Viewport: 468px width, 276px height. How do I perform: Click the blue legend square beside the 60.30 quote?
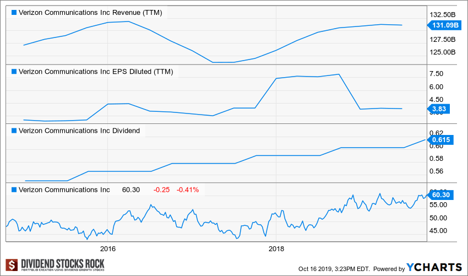pyautogui.click(x=14, y=190)
